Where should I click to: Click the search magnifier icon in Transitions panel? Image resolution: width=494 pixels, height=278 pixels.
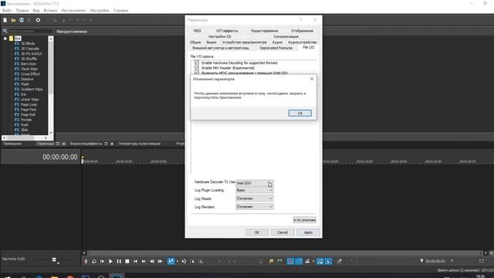(x=5, y=31)
